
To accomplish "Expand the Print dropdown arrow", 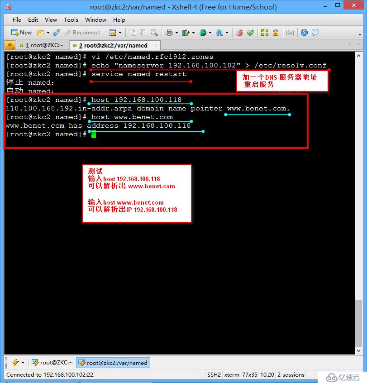I will (x=176, y=33).
